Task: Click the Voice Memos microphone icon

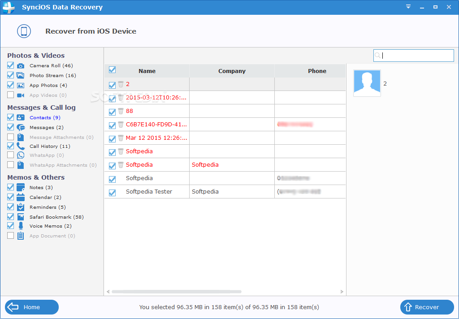Action: pos(21,226)
